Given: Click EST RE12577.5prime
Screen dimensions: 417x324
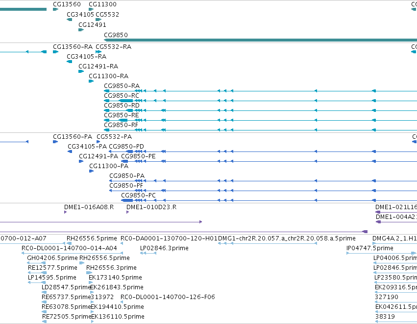Looking at the screenshot, I should (x=52, y=268).
